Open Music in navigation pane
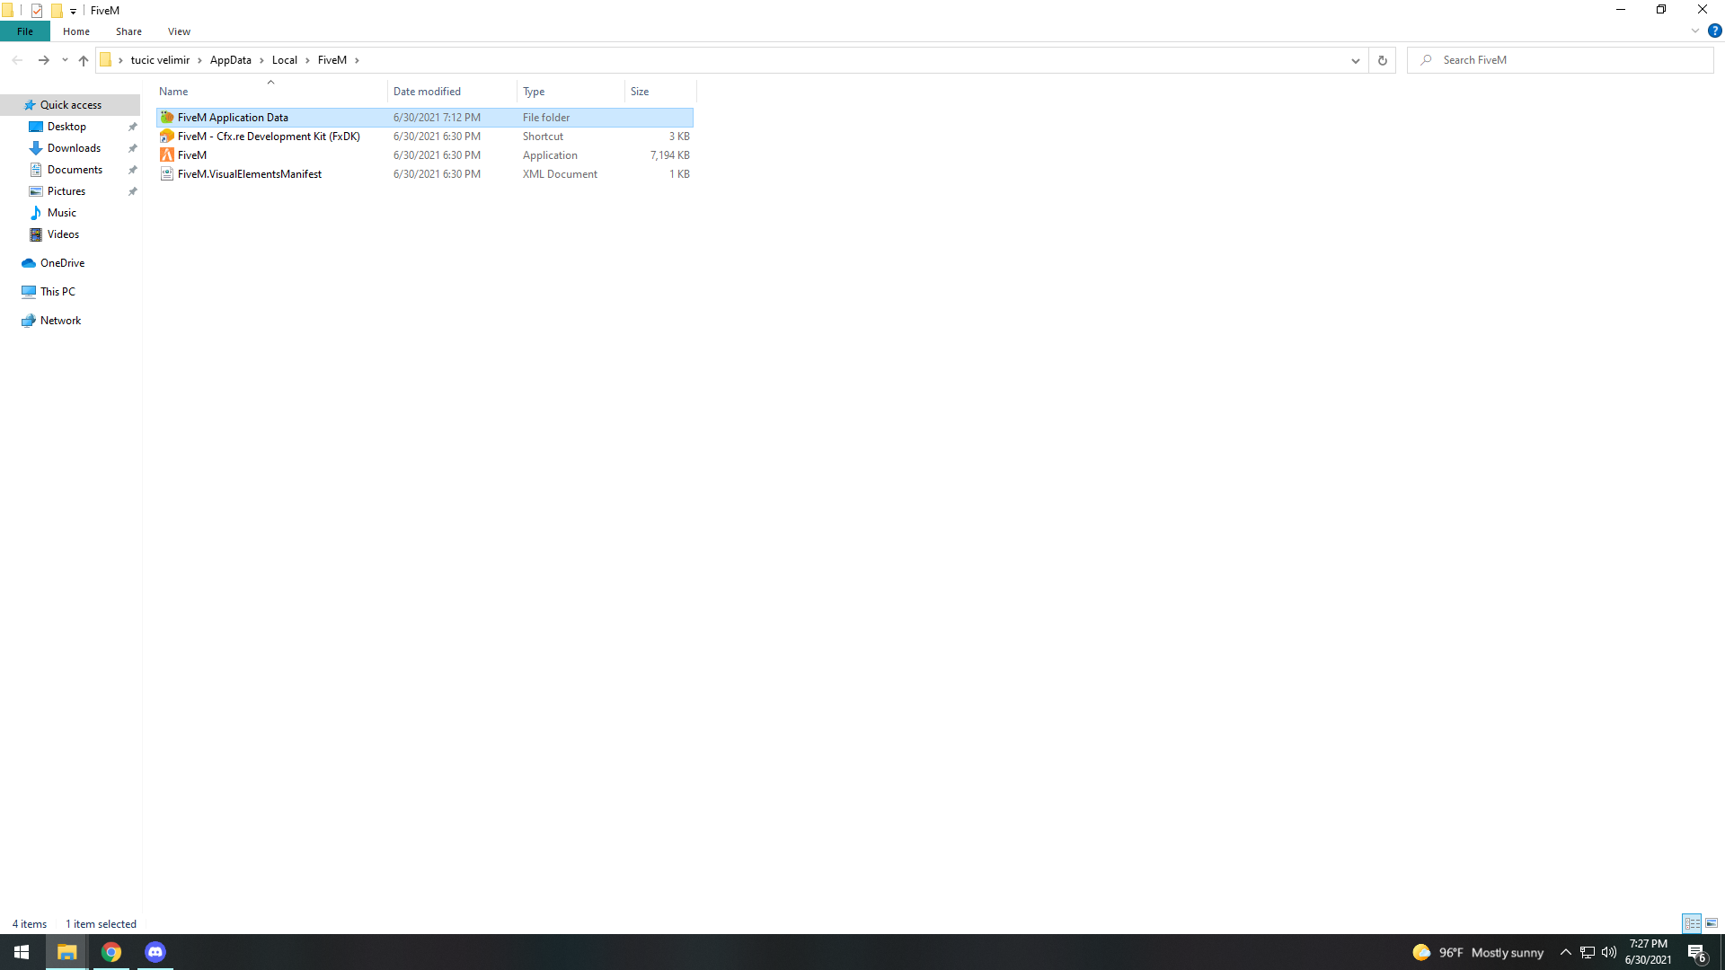Image resolution: width=1725 pixels, height=970 pixels. 61,213
